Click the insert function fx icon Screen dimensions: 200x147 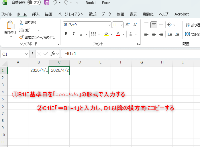pos(53,53)
